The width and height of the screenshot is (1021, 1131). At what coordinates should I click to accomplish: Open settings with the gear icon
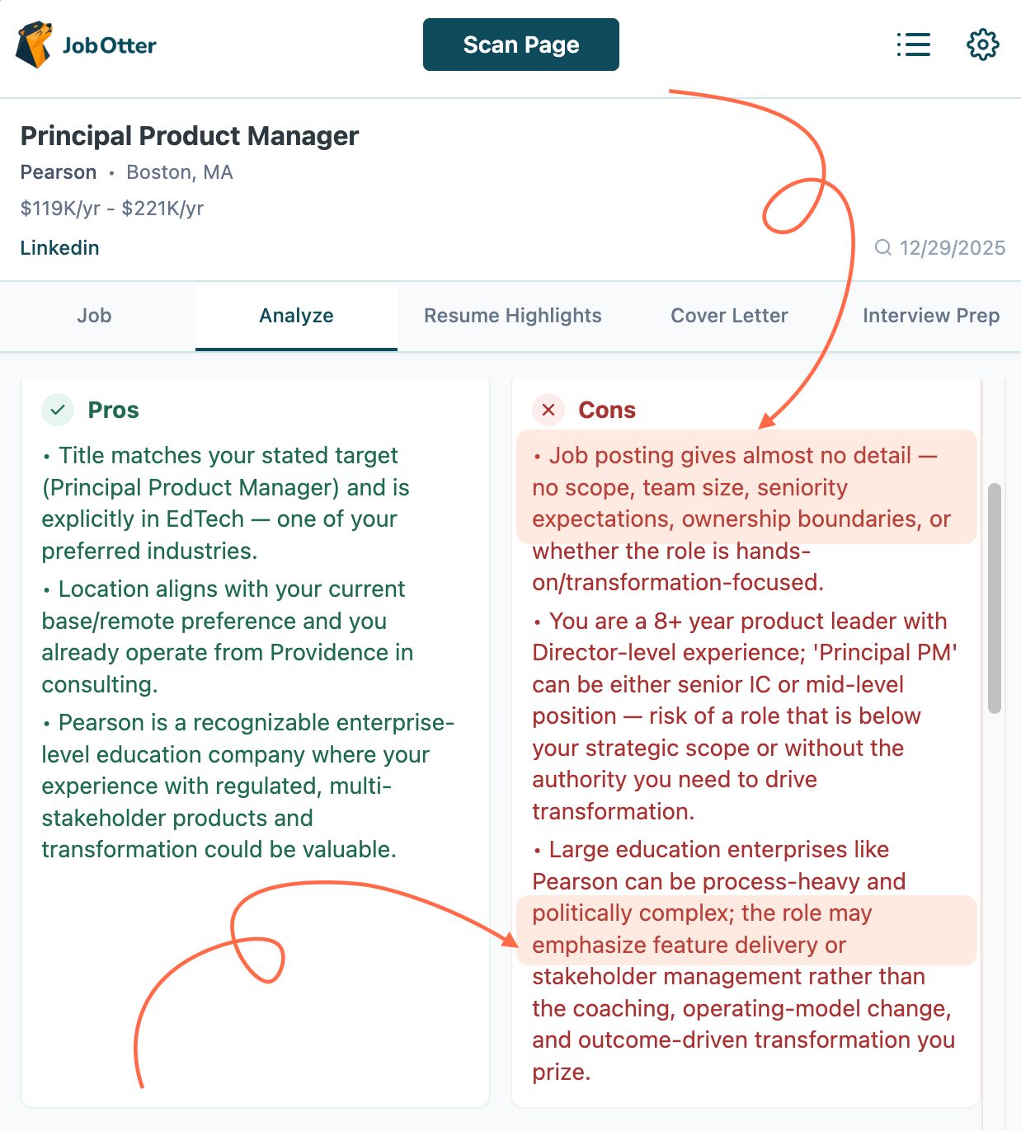982,45
